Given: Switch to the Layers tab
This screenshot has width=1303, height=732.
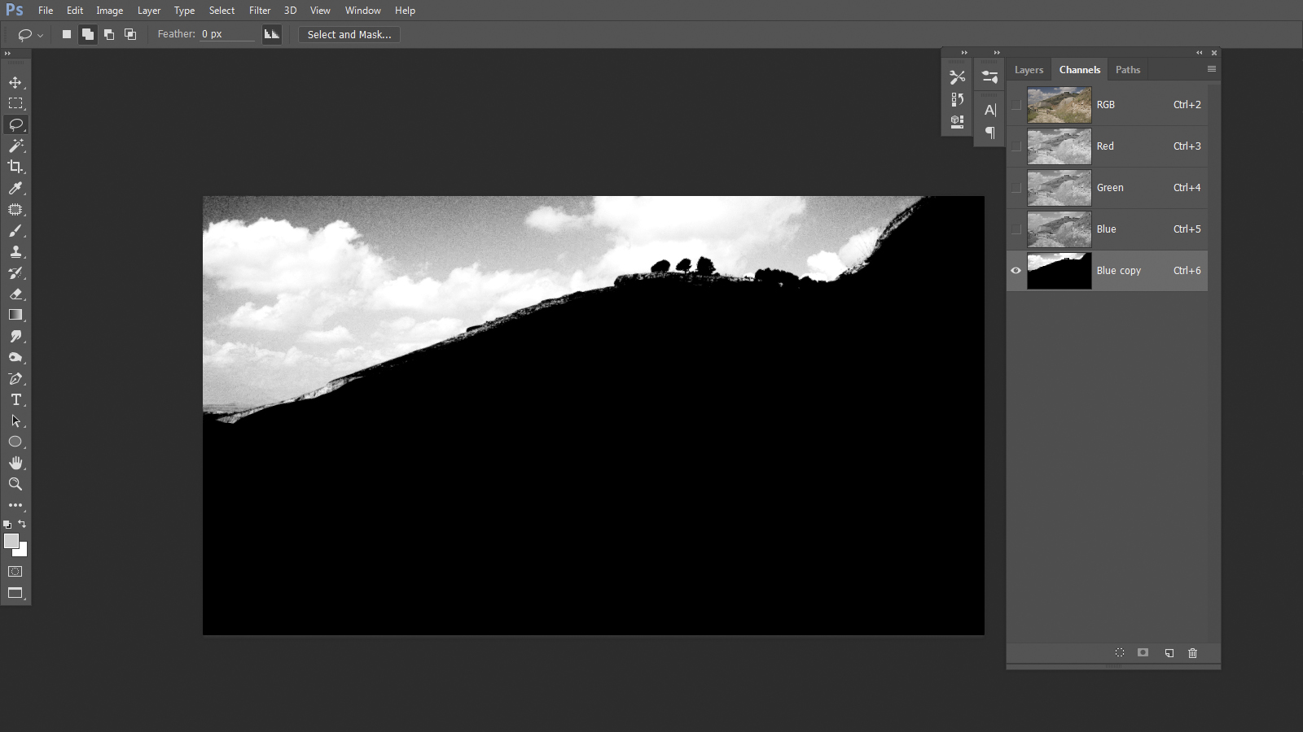Looking at the screenshot, I should click(x=1029, y=70).
